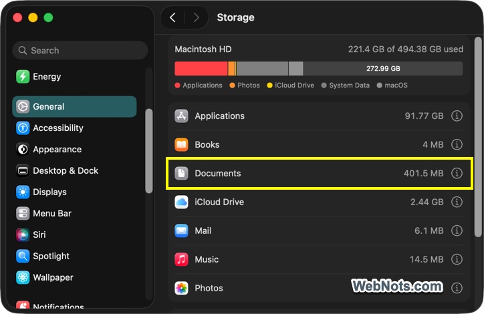Click the Books row label
The image size is (484, 314).
coord(207,145)
